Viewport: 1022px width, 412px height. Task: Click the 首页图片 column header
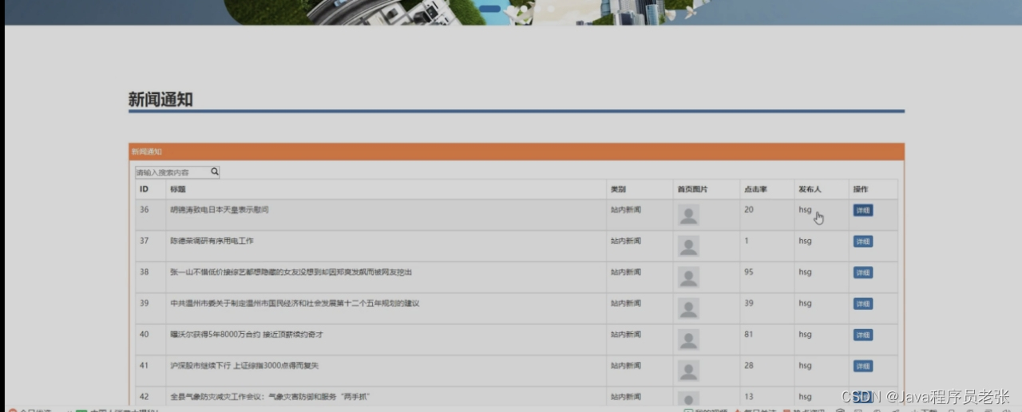tap(692, 190)
